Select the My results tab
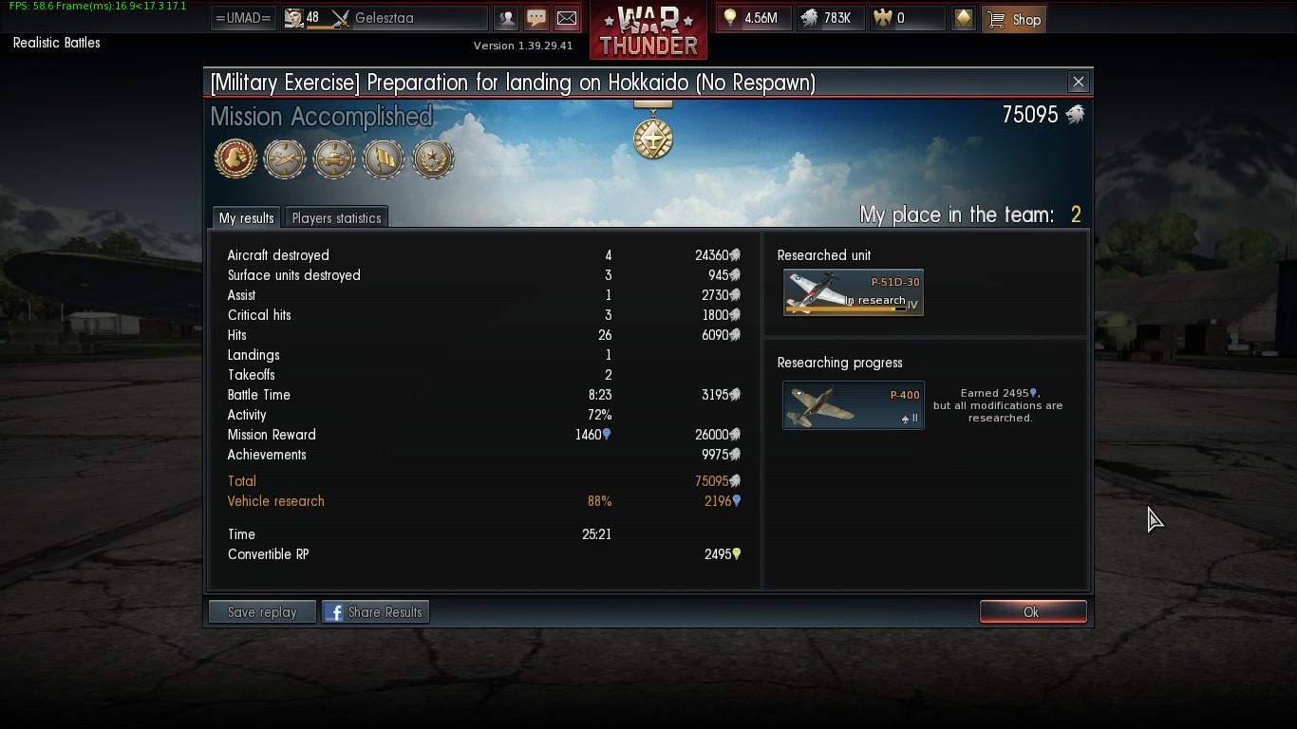 (246, 217)
